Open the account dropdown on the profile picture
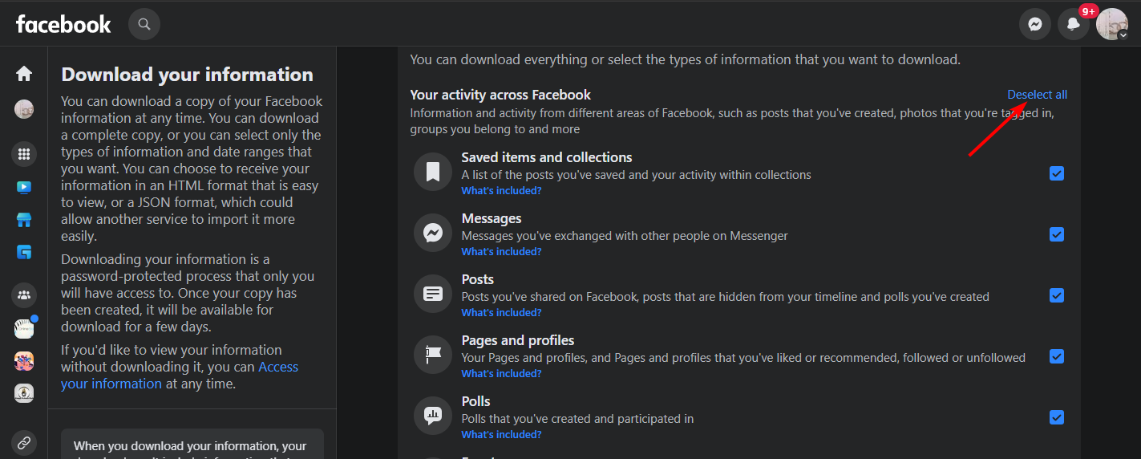 coord(1123,35)
